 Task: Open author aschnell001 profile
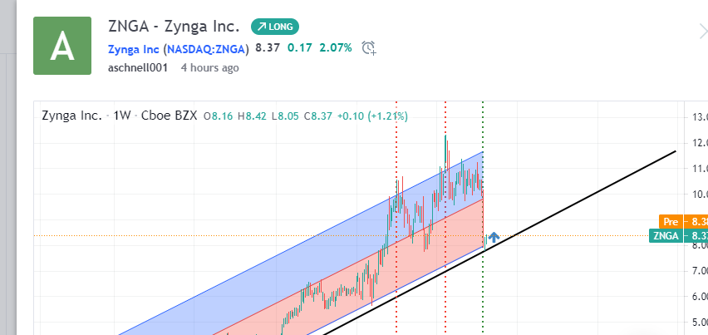[138, 67]
